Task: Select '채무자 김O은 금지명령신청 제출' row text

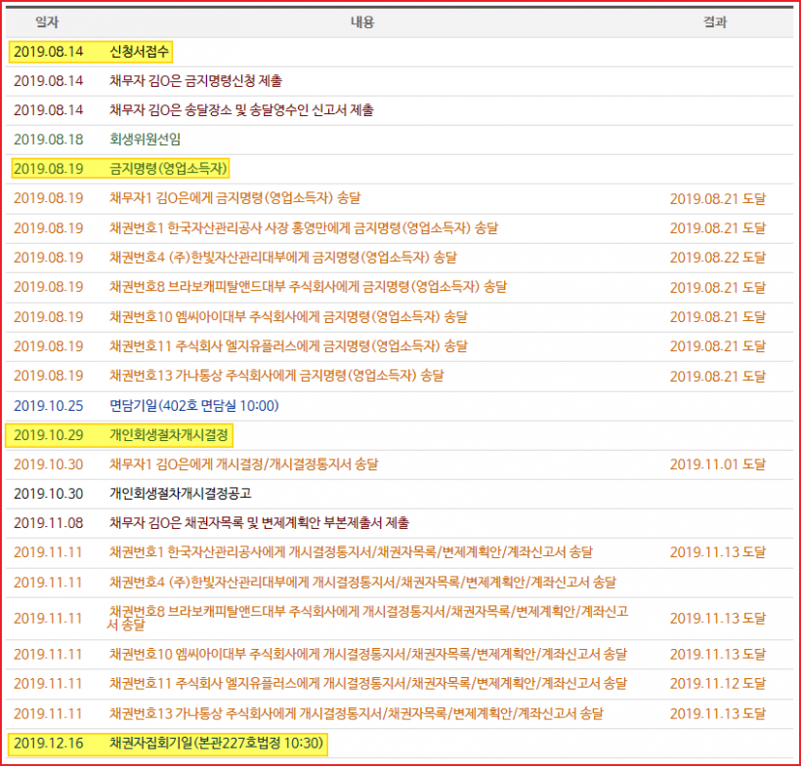Action: click(195, 81)
